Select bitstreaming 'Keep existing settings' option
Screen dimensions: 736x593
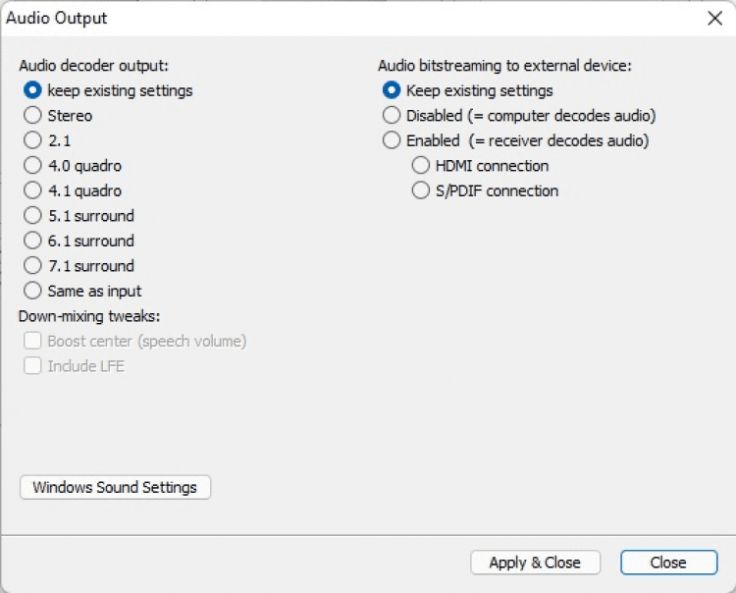pos(392,90)
